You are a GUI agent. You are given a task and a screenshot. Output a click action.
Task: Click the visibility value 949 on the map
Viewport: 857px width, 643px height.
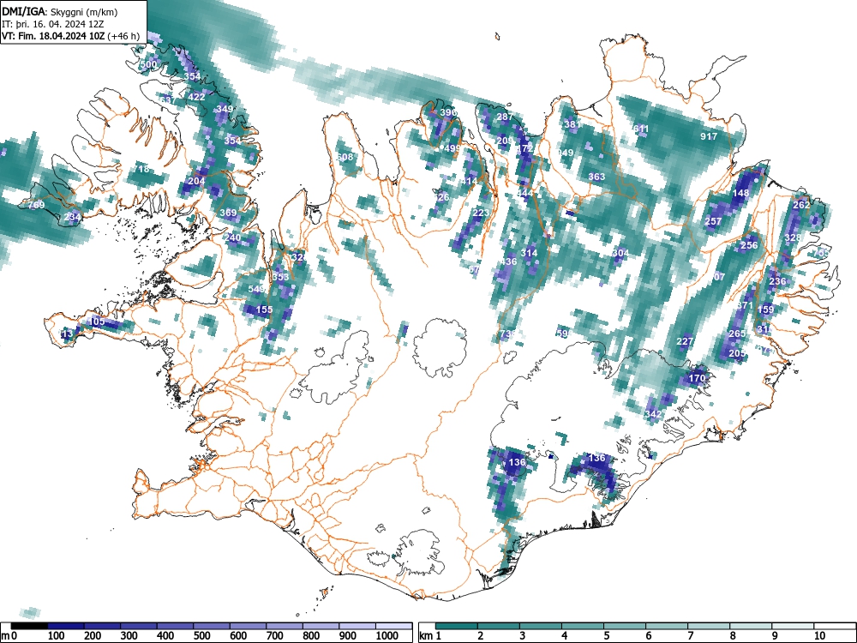[565, 153]
